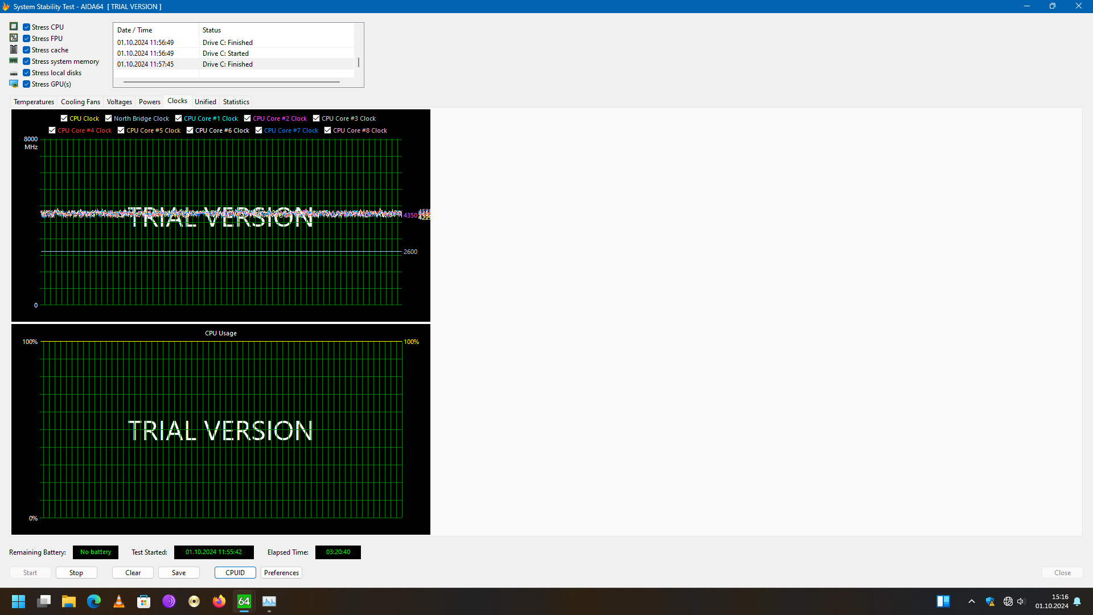Screen dimensions: 1093x615
Task: Open the Statistics tab
Action: coord(236,102)
